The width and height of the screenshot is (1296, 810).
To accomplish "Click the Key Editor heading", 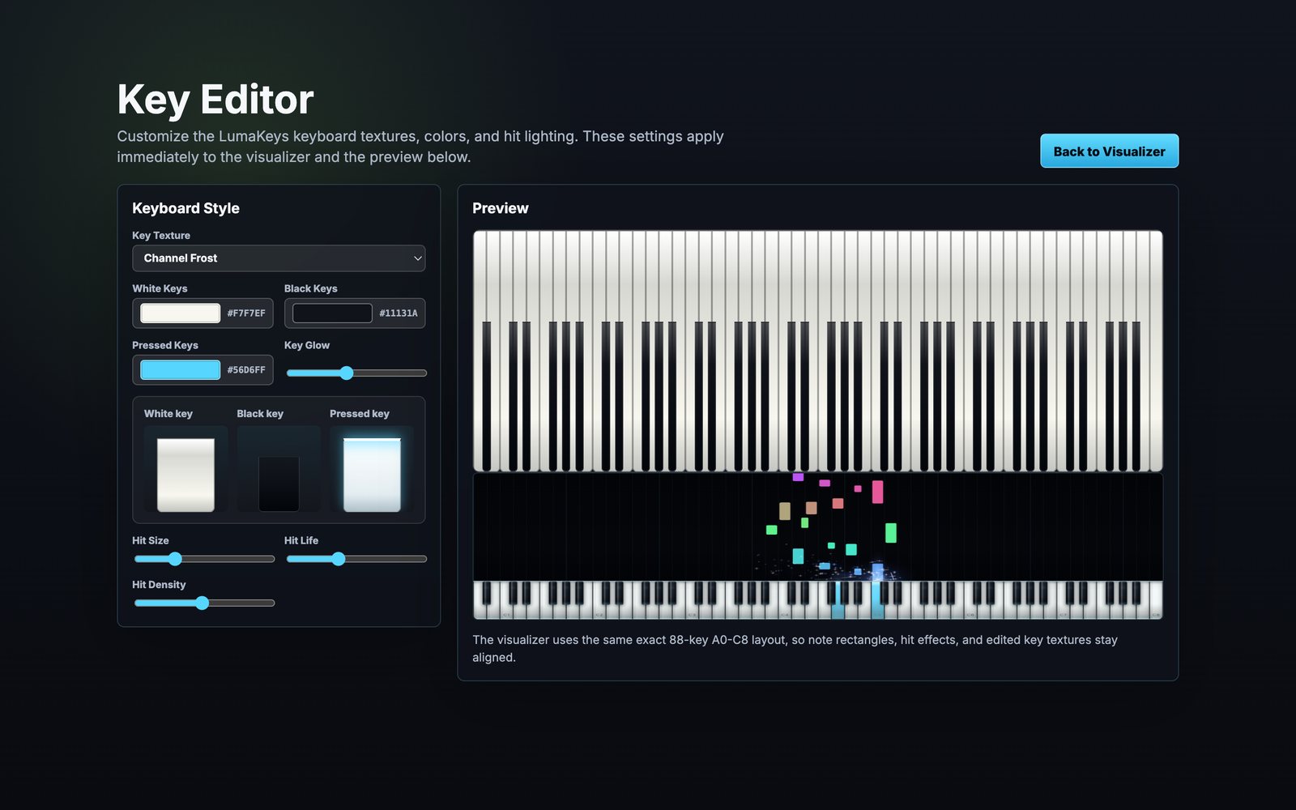I will pyautogui.click(x=215, y=100).
